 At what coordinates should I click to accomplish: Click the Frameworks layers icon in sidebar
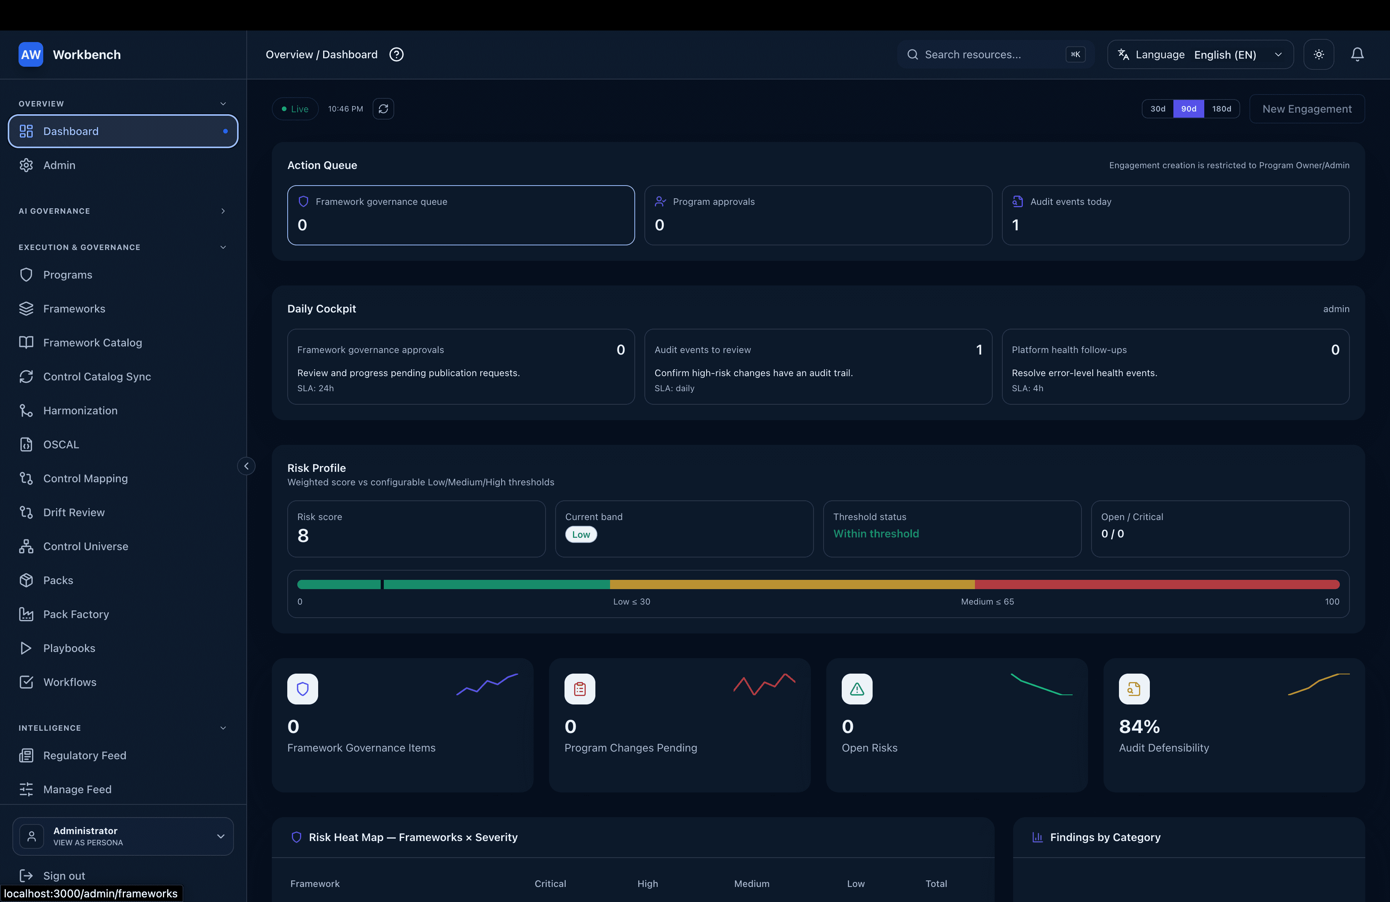coord(26,309)
